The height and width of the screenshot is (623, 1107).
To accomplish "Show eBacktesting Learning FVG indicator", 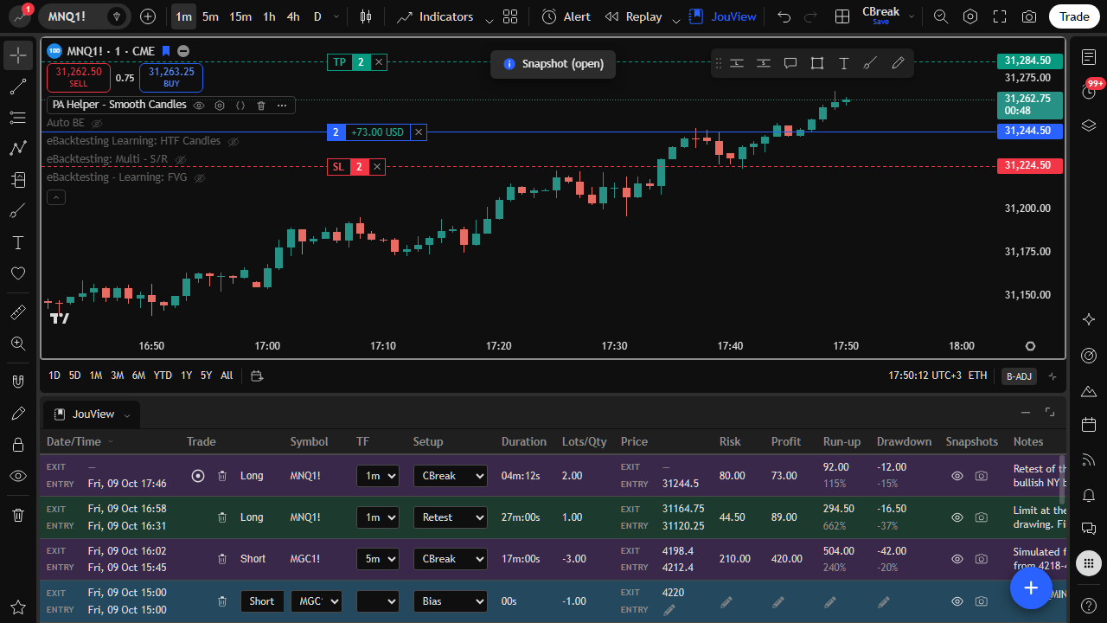I will pos(200,177).
